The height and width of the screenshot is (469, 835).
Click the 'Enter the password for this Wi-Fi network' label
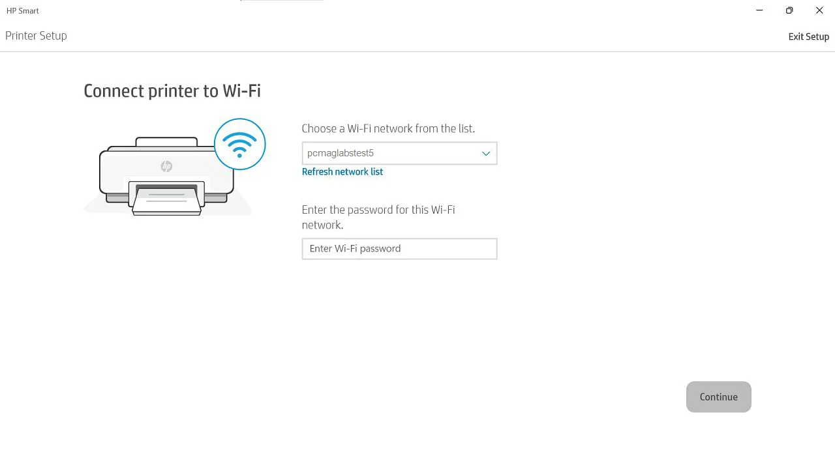coord(378,217)
